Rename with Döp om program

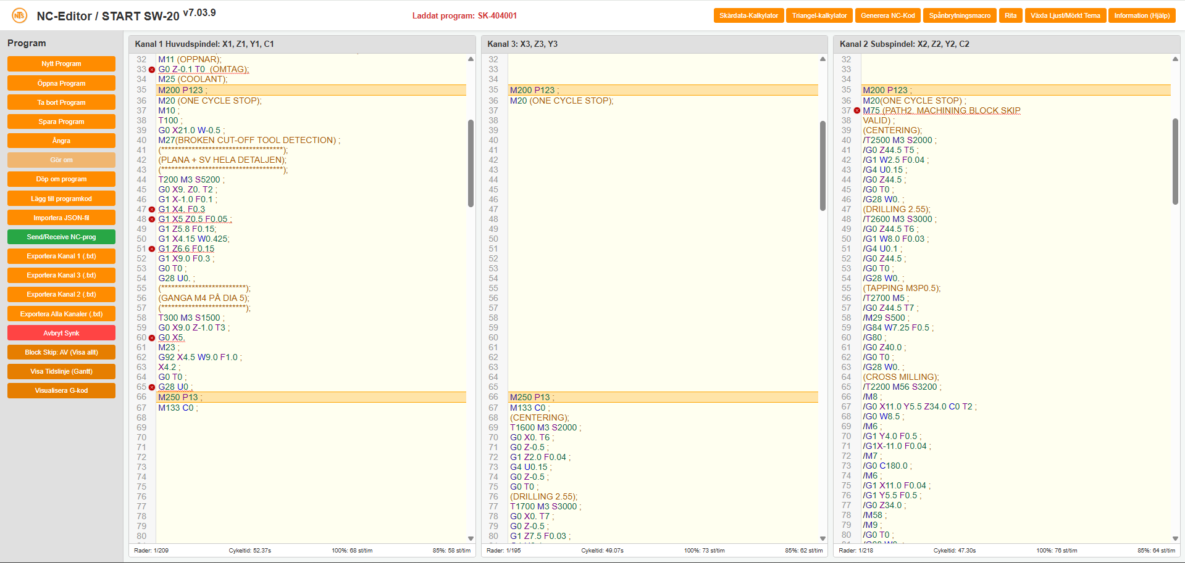[x=61, y=179]
